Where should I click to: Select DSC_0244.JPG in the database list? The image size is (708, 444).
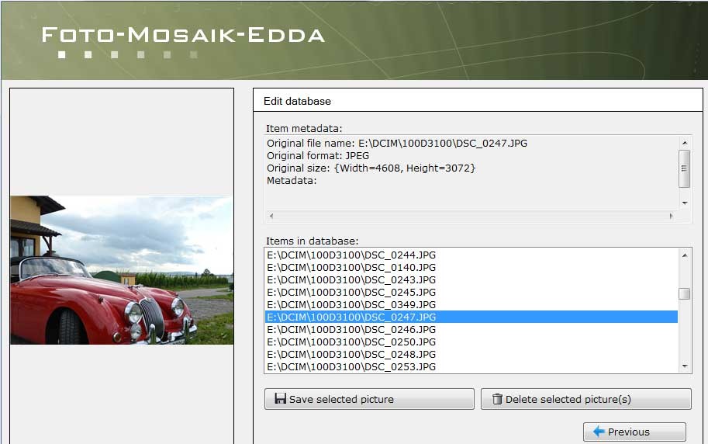pyautogui.click(x=351, y=255)
